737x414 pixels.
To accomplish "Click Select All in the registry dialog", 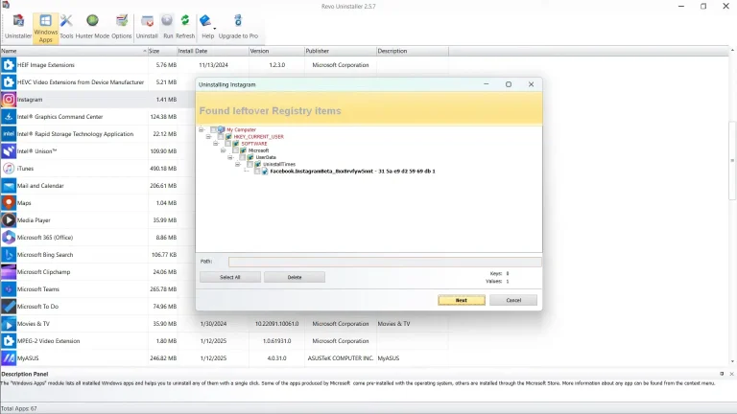I will (x=230, y=277).
